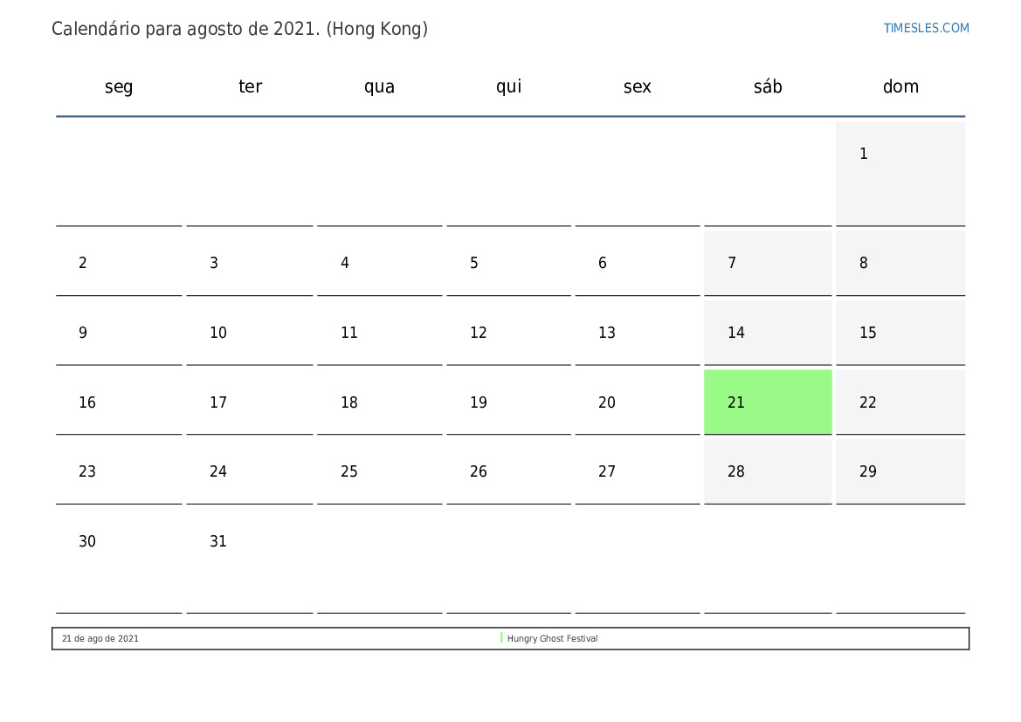1021x722 pixels.
Task: Click day 8 in the calendar
Action: click(900, 263)
